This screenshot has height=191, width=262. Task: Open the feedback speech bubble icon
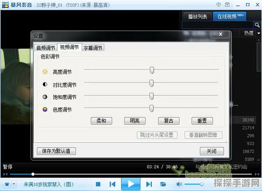[x=218, y=5]
